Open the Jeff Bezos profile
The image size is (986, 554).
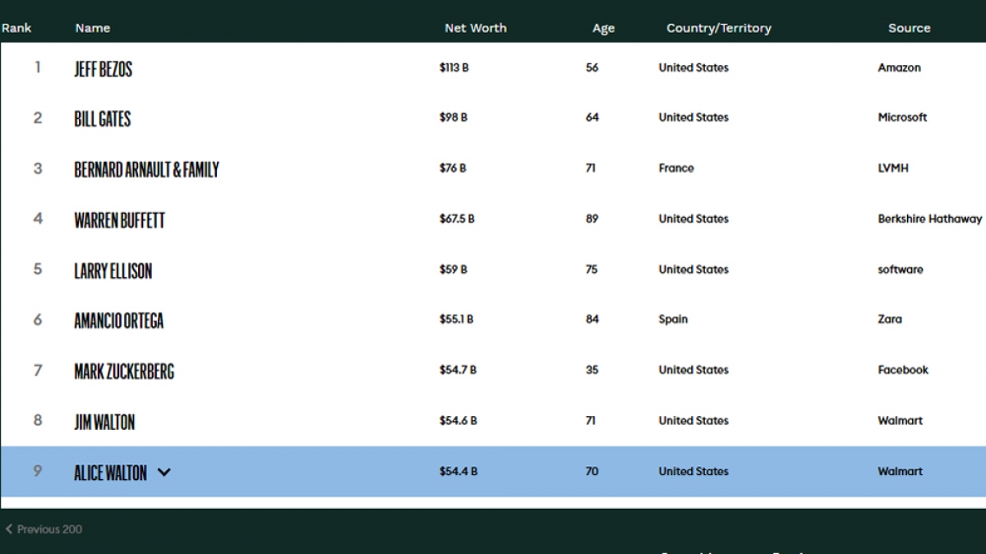pyautogui.click(x=103, y=69)
